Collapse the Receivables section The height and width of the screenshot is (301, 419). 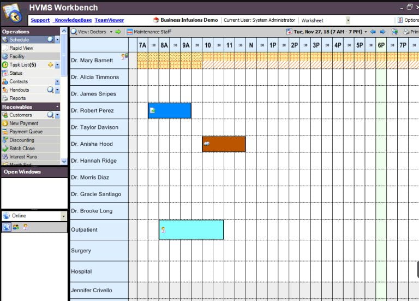[57, 107]
